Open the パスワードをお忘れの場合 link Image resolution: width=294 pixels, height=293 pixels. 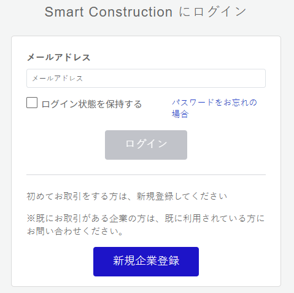214,108
